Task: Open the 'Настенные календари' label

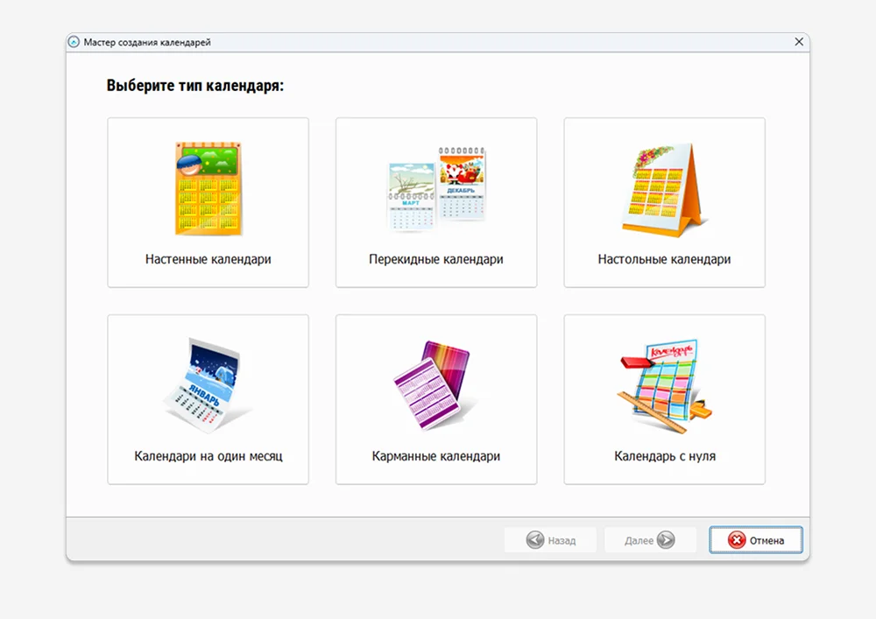Action: coord(208,259)
